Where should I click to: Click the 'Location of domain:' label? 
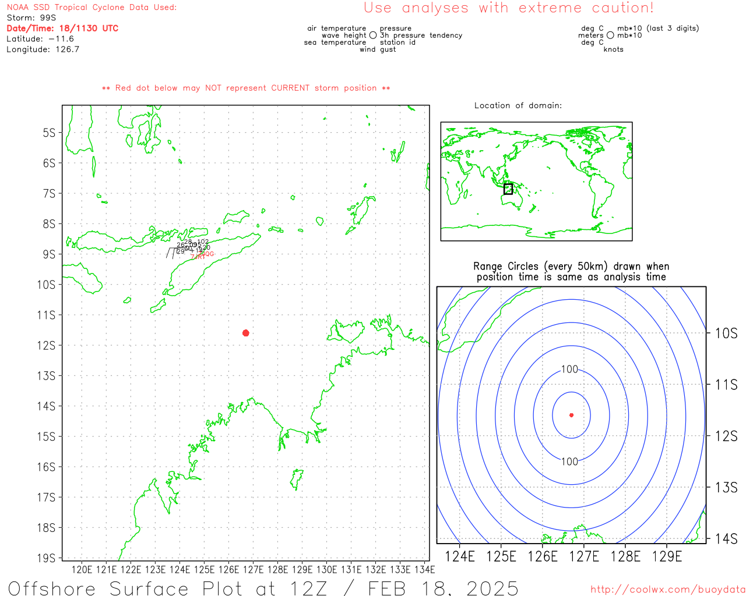(518, 105)
